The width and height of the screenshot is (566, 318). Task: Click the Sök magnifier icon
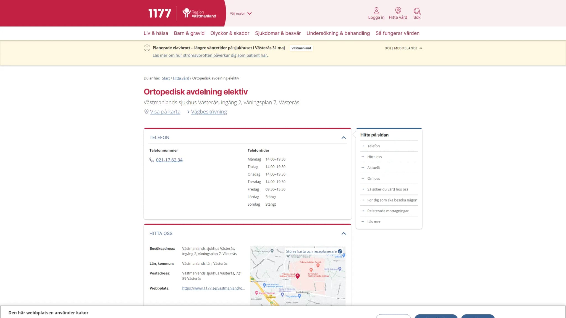tap(417, 11)
